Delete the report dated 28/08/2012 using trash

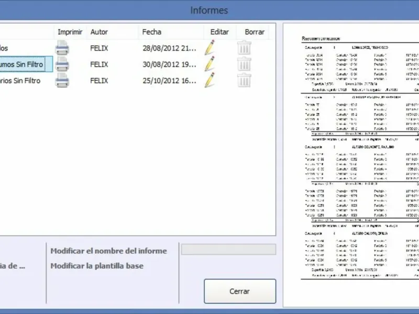[x=244, y=48]
